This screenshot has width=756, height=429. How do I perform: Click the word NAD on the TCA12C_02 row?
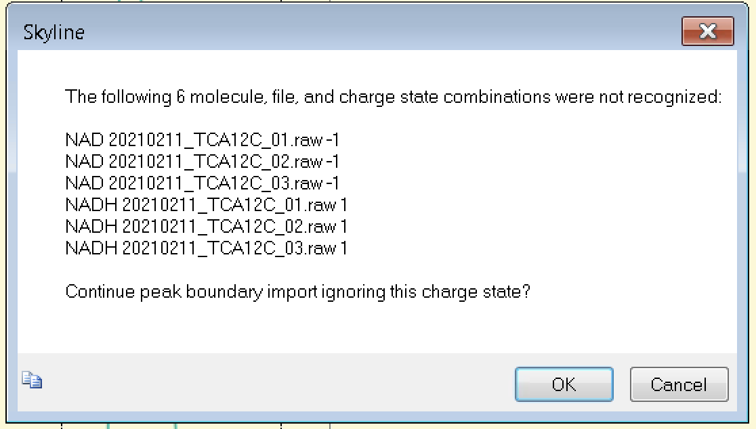(84, 162)
